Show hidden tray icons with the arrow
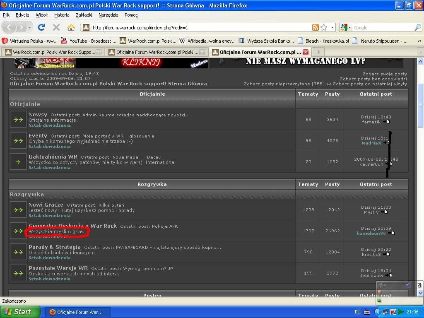This screenshot has height=318, width=424. 377,312
